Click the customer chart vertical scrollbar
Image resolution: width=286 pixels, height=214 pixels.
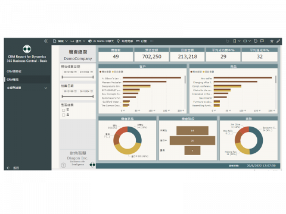click(185, 80)
